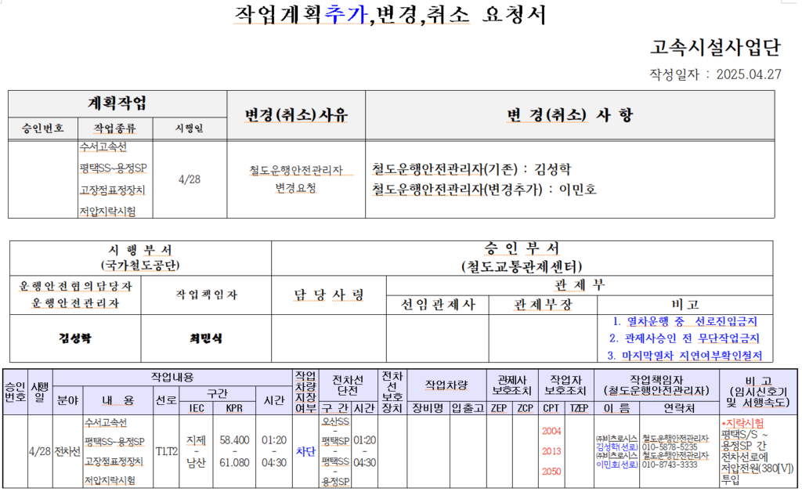Image resolution: width=802 pixels, height=499 pixels.
Task: Click the '입출고' column header
Action: pos(468,408)
